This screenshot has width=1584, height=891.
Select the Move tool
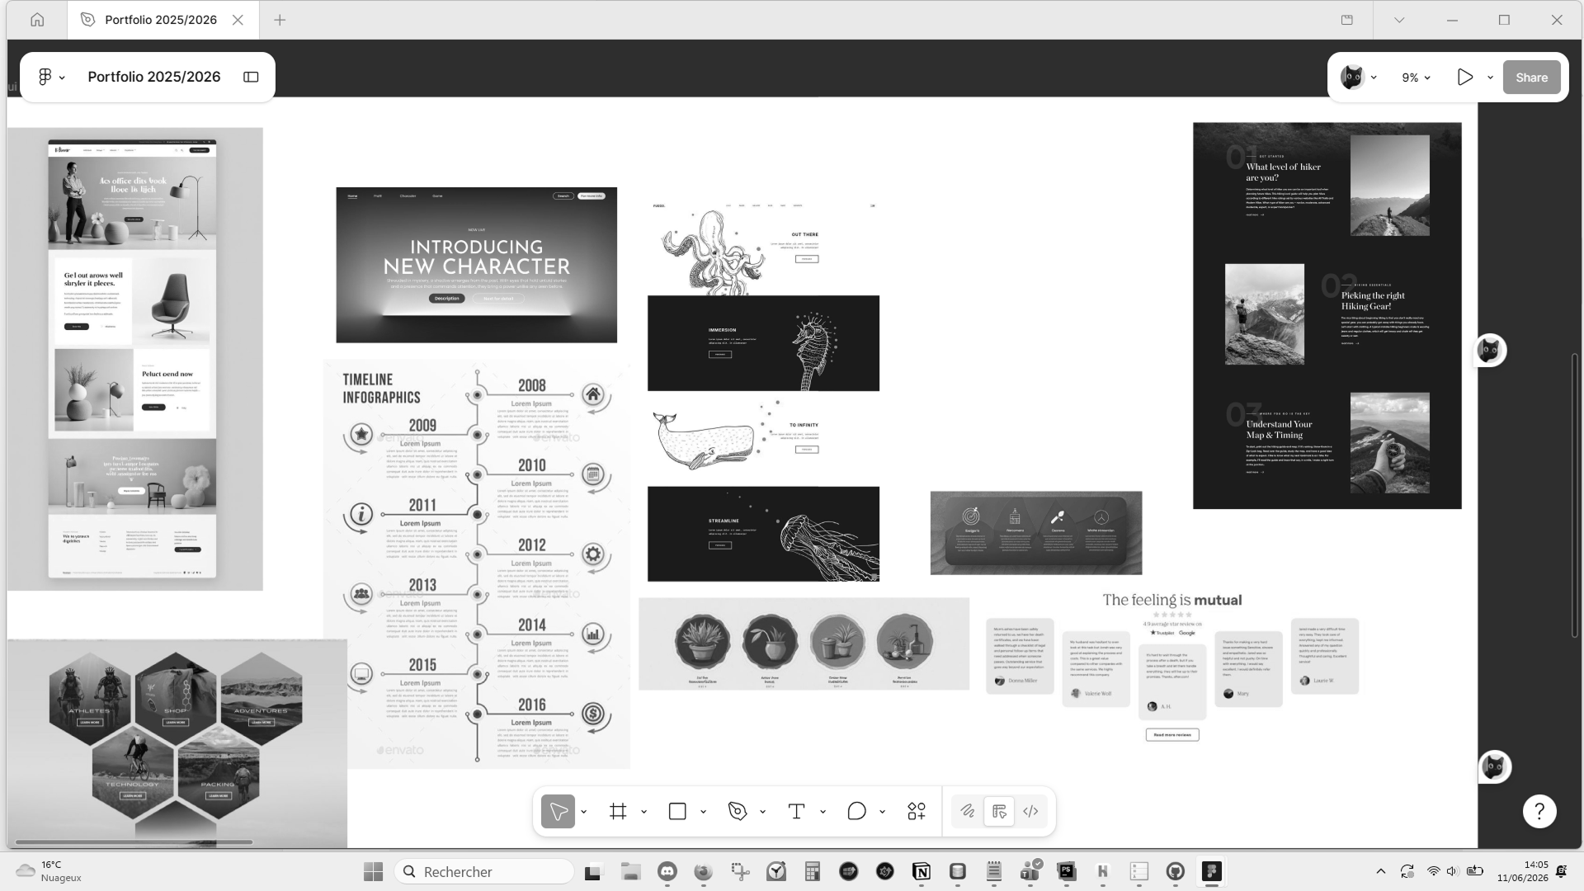559,812
